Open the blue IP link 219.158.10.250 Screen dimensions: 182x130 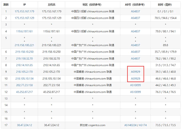[x=25, y=52]
